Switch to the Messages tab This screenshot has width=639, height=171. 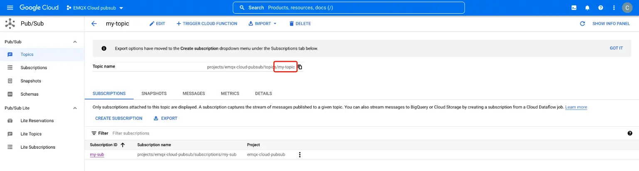coord(193,94)
